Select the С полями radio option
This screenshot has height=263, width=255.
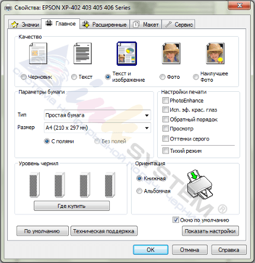[47, 141]
